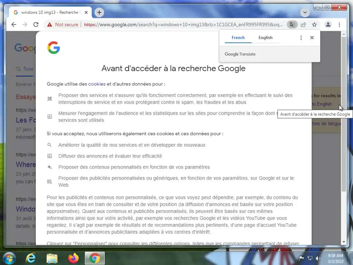The height and width of the screenshot is (265, 353).
Task: Launch Firefox from taskbar
Action: click(73, 258)
